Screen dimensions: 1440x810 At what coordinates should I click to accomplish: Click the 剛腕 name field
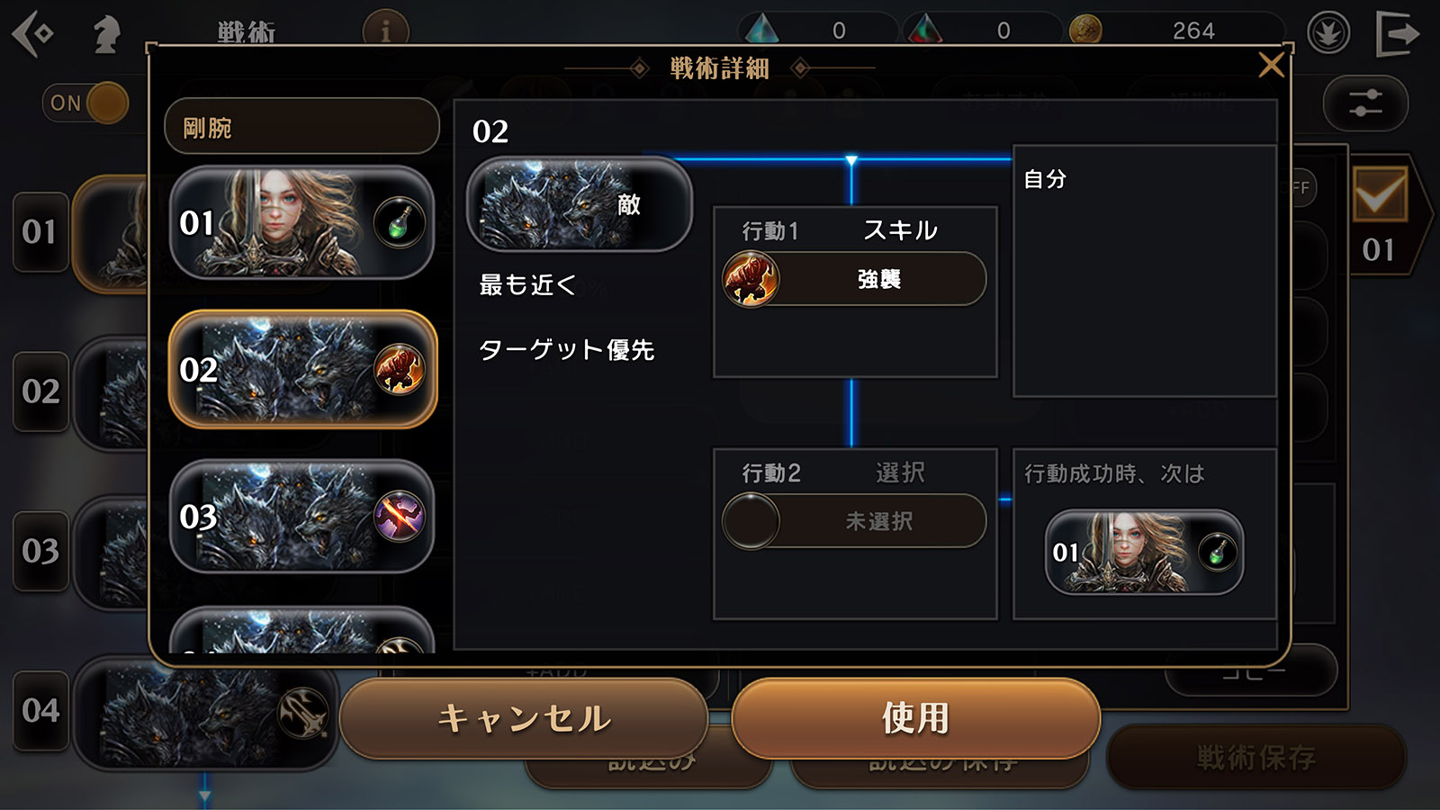[x=301, y=127]
